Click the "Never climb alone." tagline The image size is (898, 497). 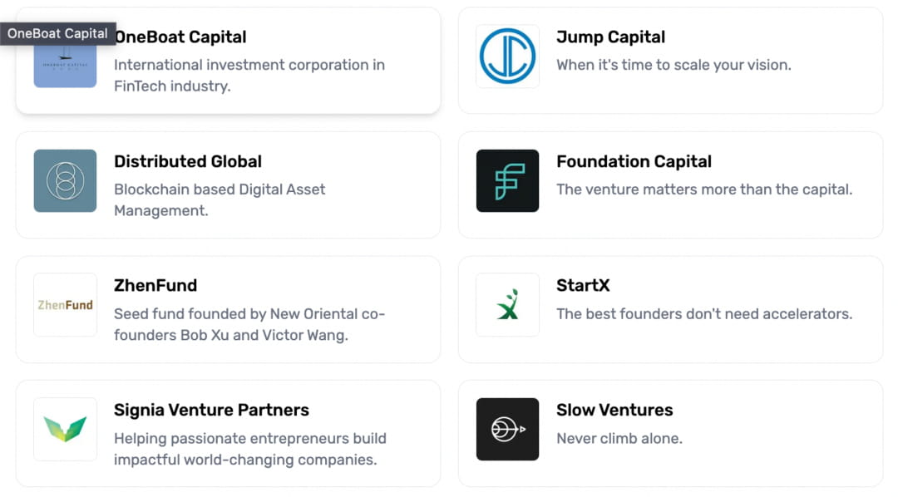point(619,438)
